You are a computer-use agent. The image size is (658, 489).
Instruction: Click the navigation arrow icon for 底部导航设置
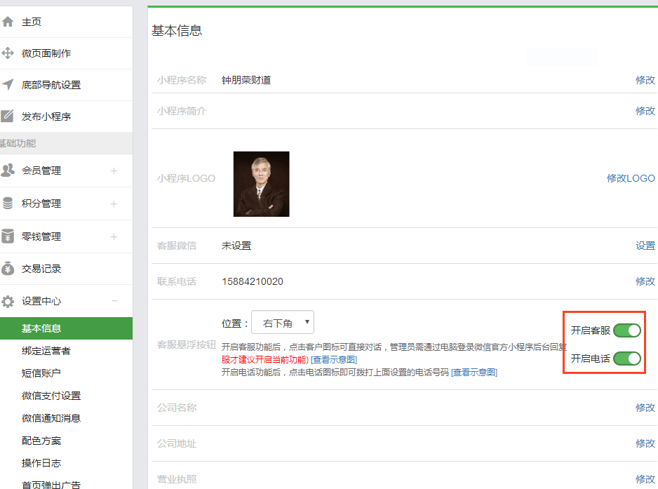8,85
